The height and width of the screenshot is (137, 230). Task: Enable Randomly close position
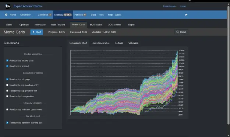coord(7,96)
